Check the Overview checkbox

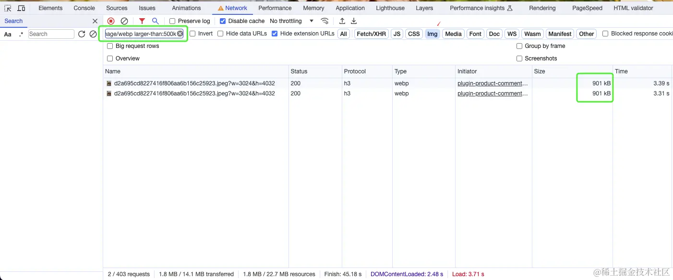pos(110,58)
